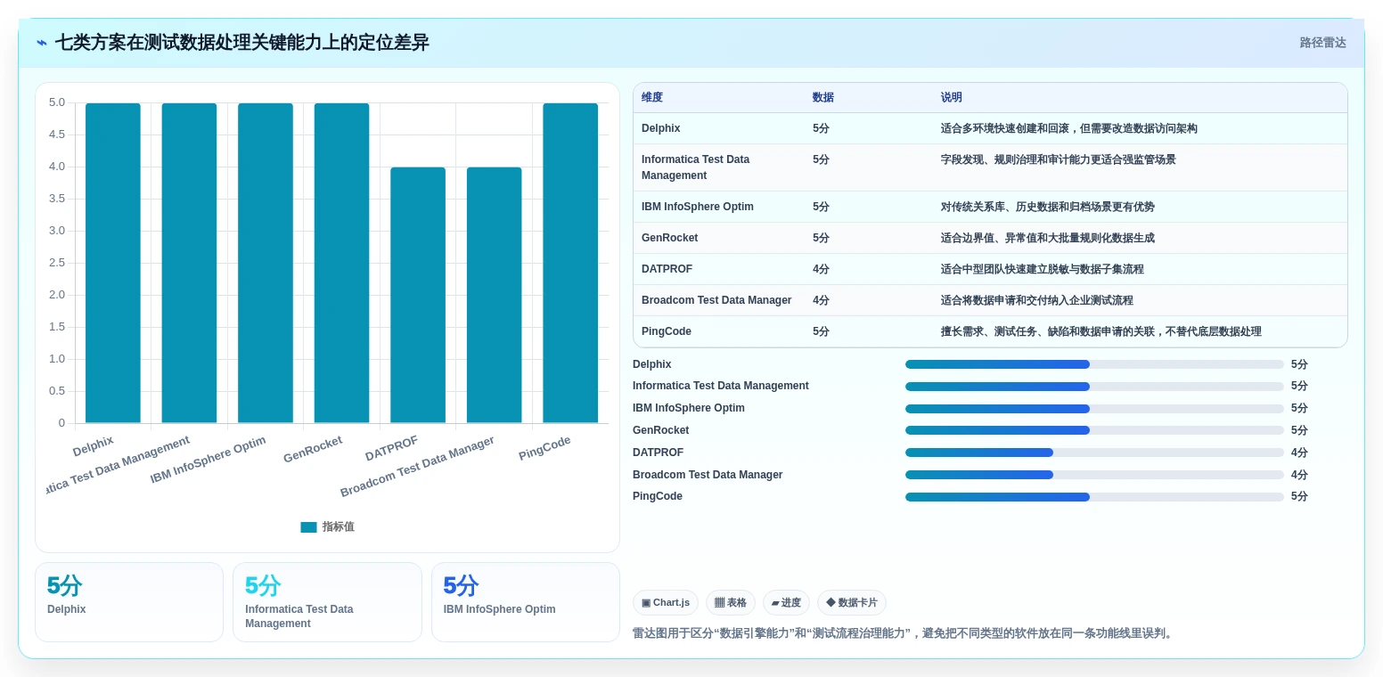Click the 5.0 y-axis label

tap(57, 102)
